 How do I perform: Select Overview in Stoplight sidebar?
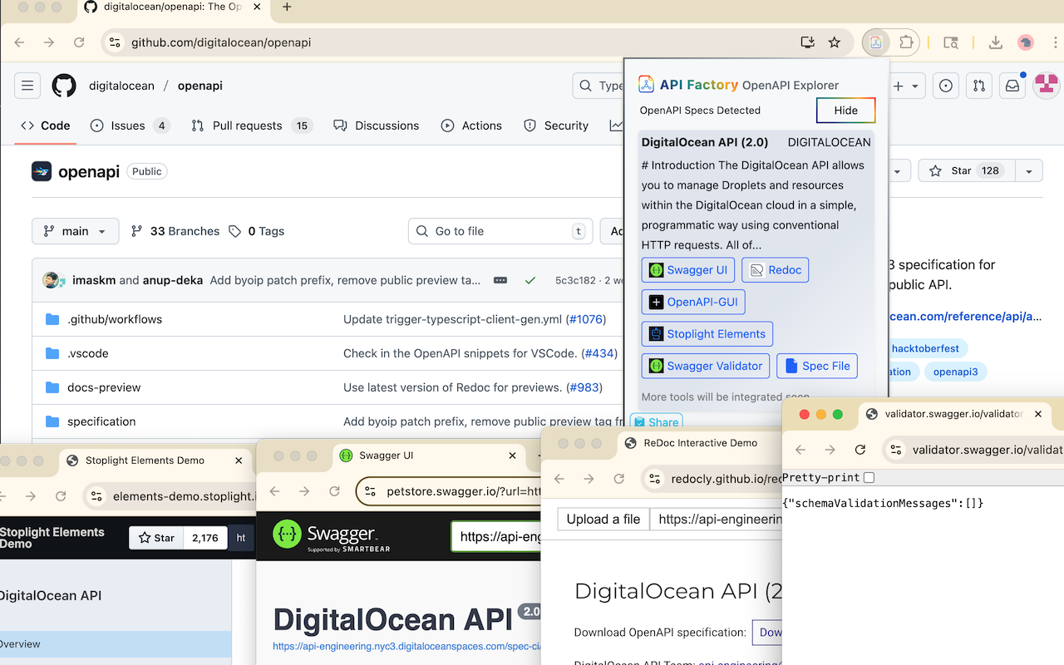tap(116, 644)
